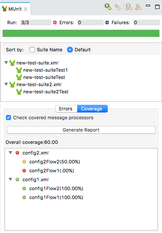Click the Debug failed tests icon
The height and width of the screenshot is (233, 162).
coord(139,7)
